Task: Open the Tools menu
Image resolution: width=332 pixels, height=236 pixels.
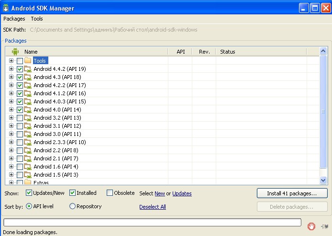Action: [x=37, y=19]
